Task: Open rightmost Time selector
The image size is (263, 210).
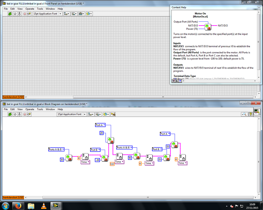Action: tap(182, 163)
